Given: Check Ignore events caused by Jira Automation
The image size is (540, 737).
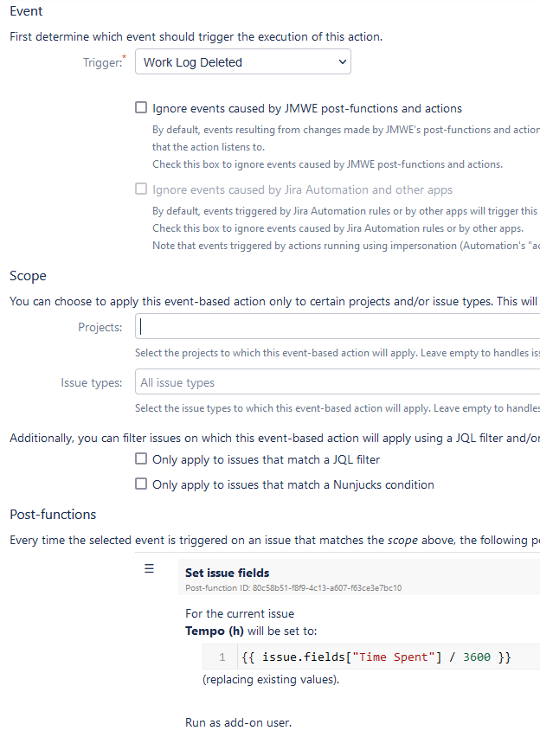Looking at the screenshot, I should pos(141,189).
